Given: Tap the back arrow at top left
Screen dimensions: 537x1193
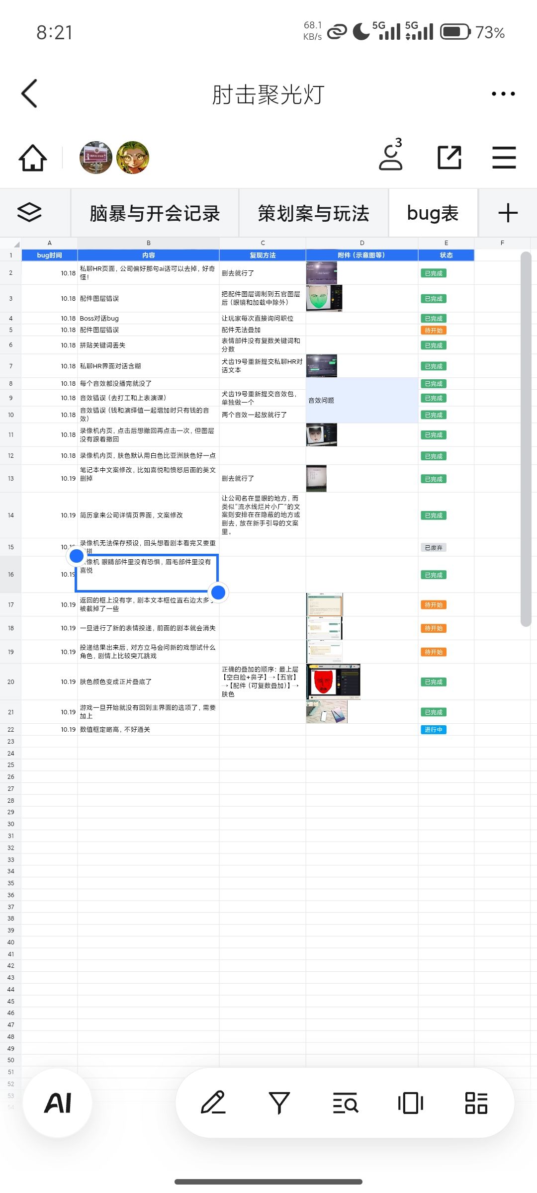Looking at the screenshot, I should point(29,93).
